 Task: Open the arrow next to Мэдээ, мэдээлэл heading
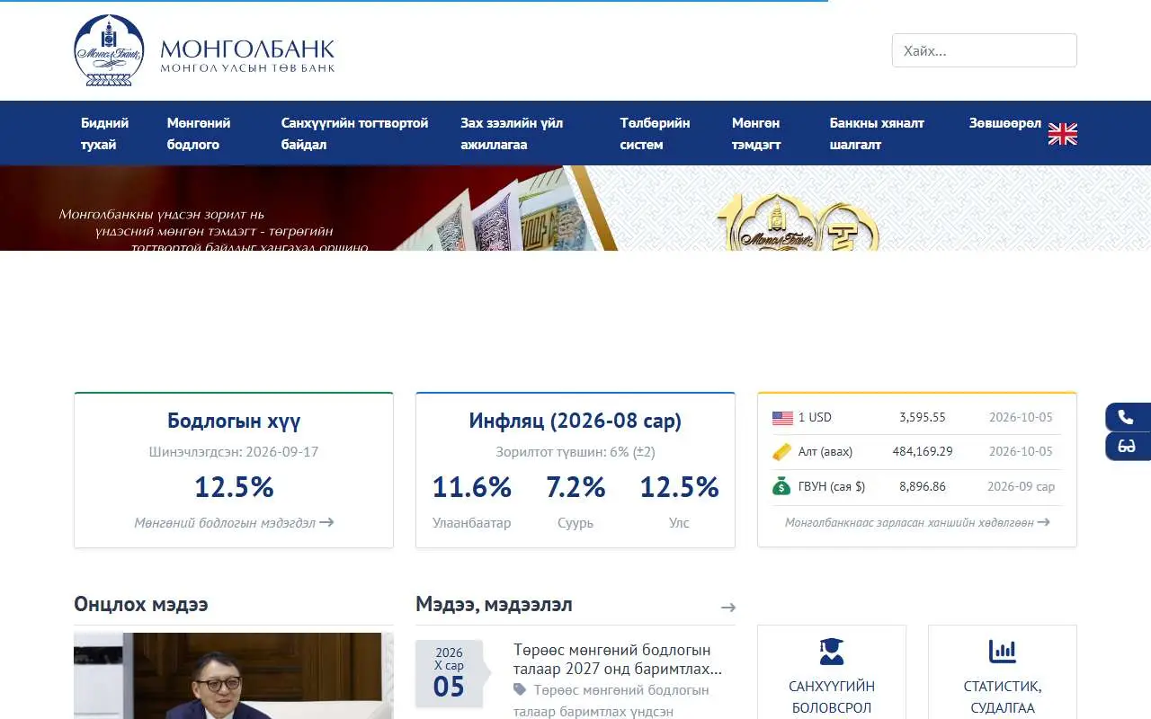pyautogui.click(x=728, y=608)
